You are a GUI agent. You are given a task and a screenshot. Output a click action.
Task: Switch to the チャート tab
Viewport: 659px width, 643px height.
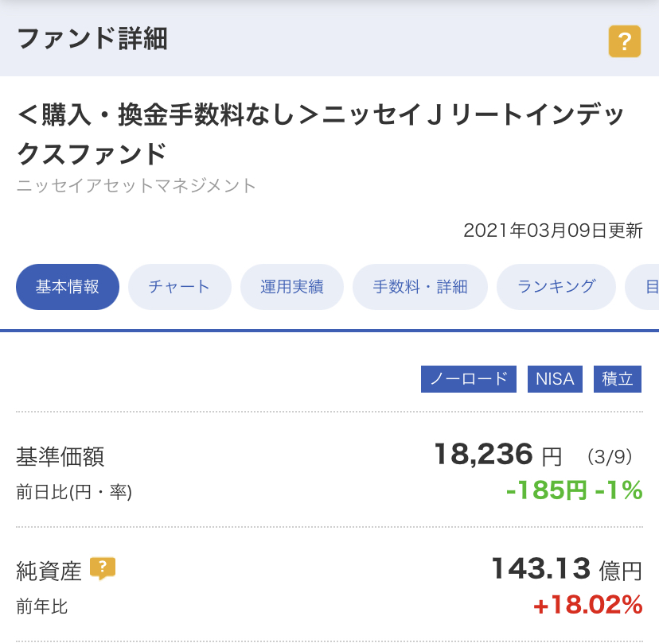pyautogui.click(x=179, y=287)
